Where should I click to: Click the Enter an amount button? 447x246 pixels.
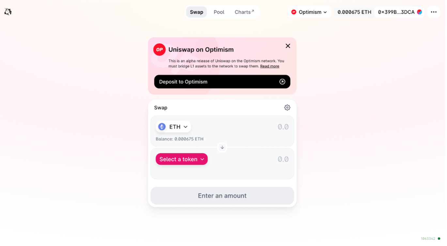click(222, 196)
